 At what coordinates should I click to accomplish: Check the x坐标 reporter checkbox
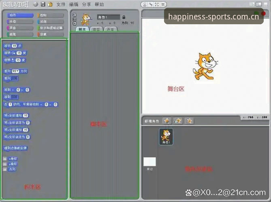pyautogui.click(x=5, y=158)
